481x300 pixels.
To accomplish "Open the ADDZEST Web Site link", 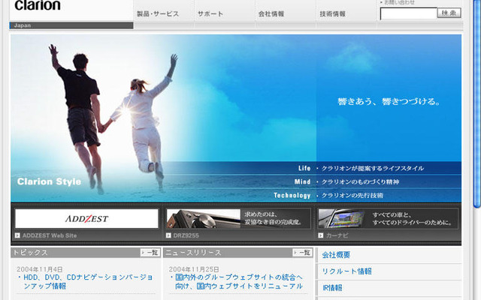I will 50,235.
